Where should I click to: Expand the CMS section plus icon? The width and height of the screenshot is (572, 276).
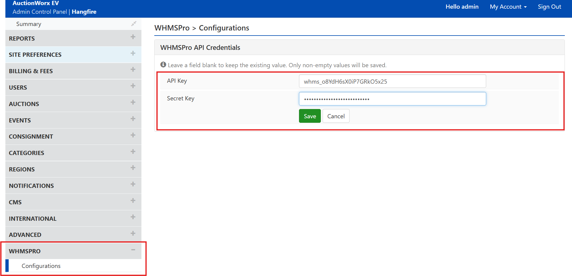133,200
